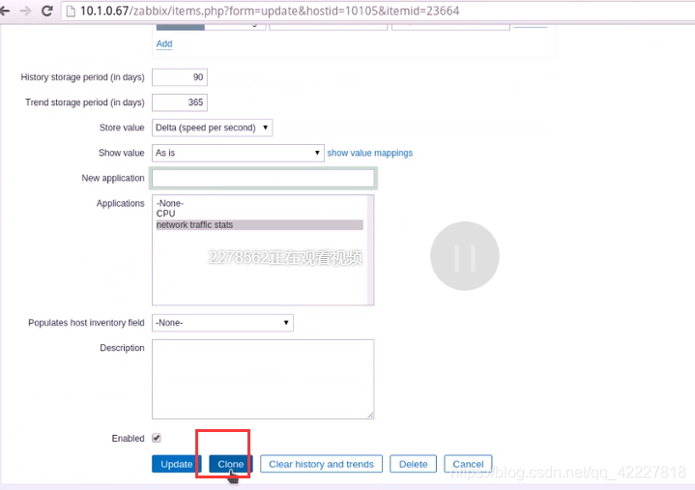This screenshot has width=695, height=490.
Task: Select network traffic stats application
Action: tap(259, 225)
